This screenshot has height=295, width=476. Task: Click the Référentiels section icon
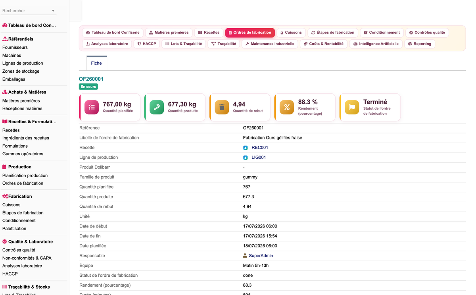click(x=5, y=39)
